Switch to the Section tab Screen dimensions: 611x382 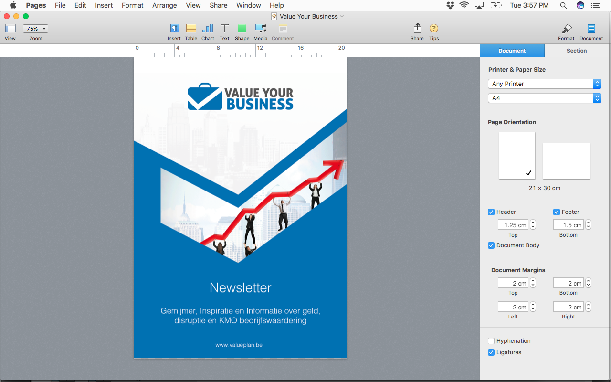[x=577, y=51]
